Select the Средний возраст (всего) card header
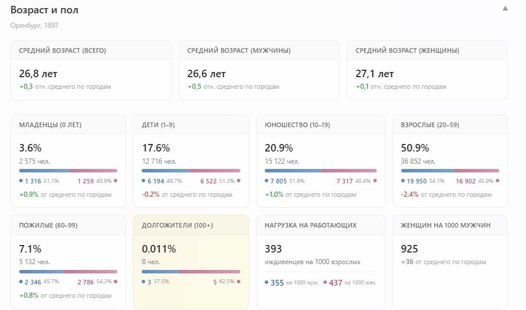The width and height of the screenshot is (526, 310). pyautogui.click(x=63, y=51)
